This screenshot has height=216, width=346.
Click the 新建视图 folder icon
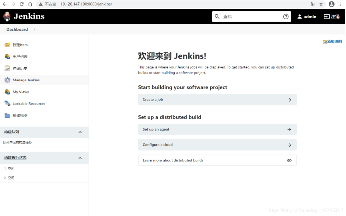coord(7,115)
